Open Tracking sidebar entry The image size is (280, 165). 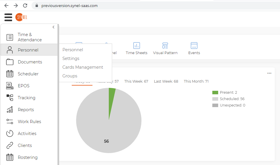(x=27, y=98)
